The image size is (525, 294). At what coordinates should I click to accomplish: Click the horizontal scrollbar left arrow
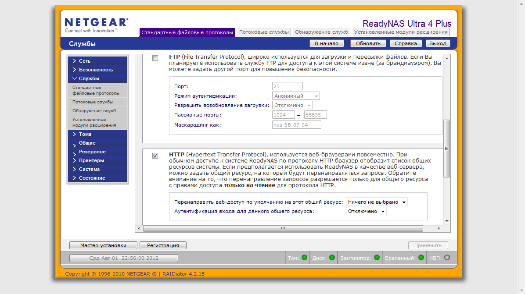139,229
